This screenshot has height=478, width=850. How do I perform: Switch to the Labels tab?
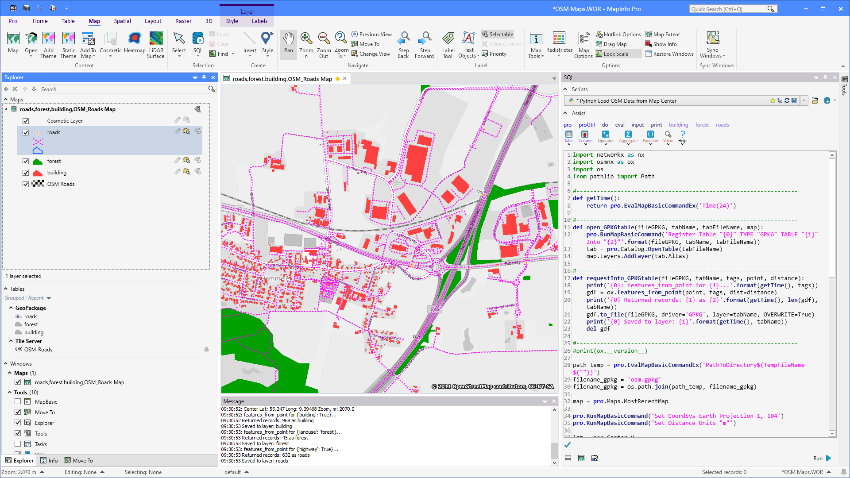(259, 21)
